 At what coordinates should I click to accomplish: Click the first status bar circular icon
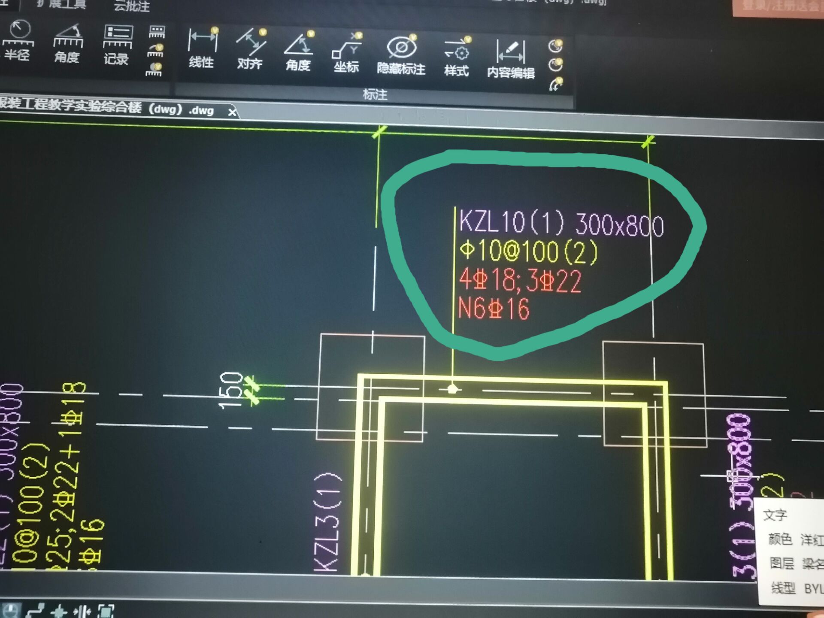[x=11, y=610]
